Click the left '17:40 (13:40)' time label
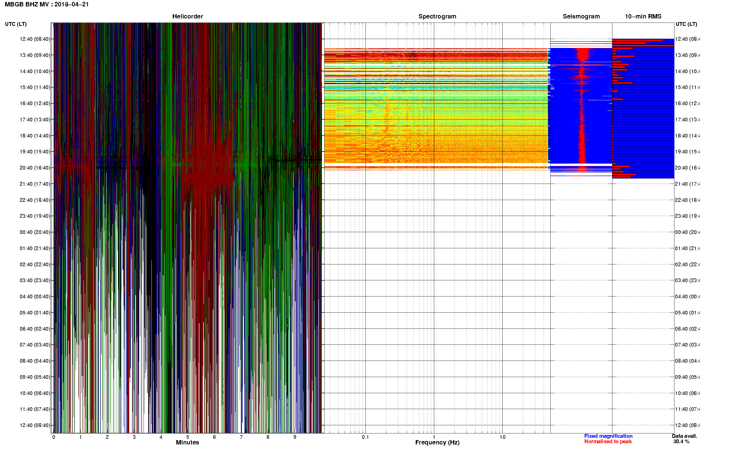 [x=35, y=120]
